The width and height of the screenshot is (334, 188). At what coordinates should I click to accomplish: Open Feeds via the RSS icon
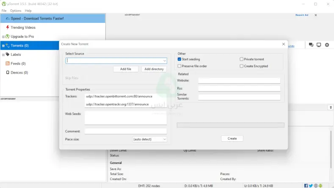8,64
